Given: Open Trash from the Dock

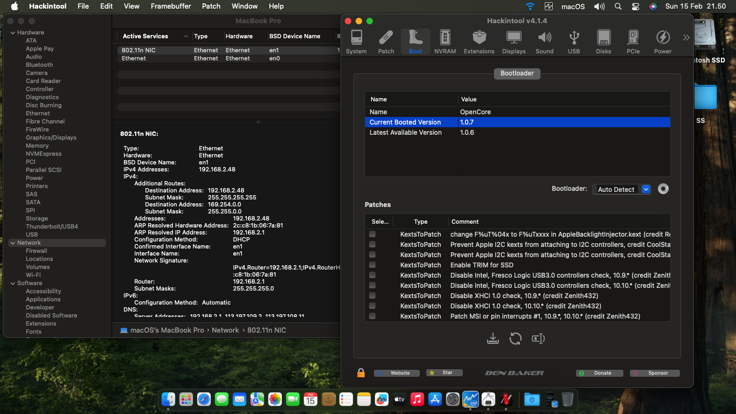Looking at the screenshot, I should 567,399.
